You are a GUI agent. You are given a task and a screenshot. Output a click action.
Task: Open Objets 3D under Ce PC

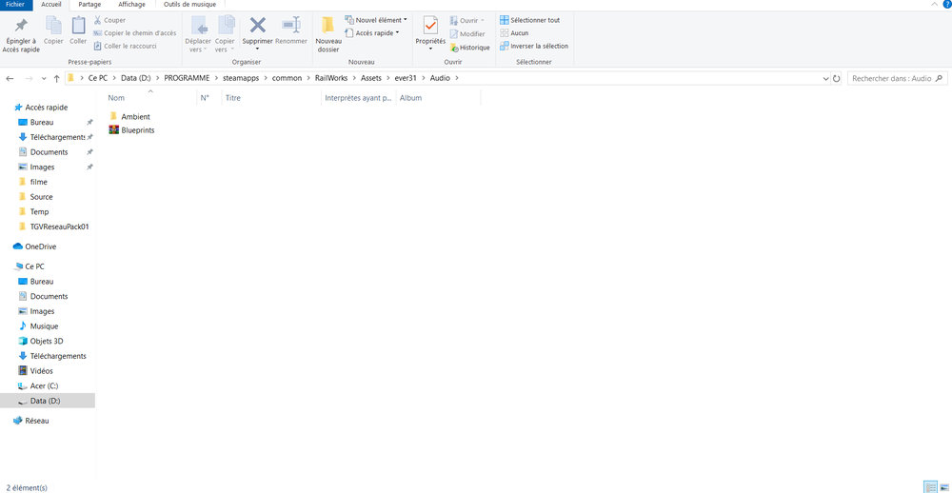click(x=41, y=342)
